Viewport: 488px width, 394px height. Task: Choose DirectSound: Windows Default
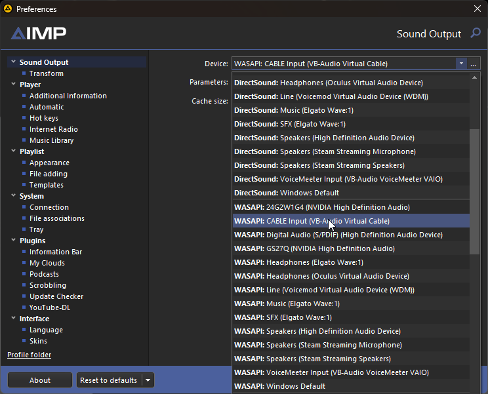tap(351, 193)
